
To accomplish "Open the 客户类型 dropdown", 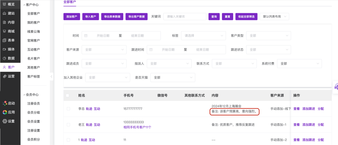I will point(269,36).
